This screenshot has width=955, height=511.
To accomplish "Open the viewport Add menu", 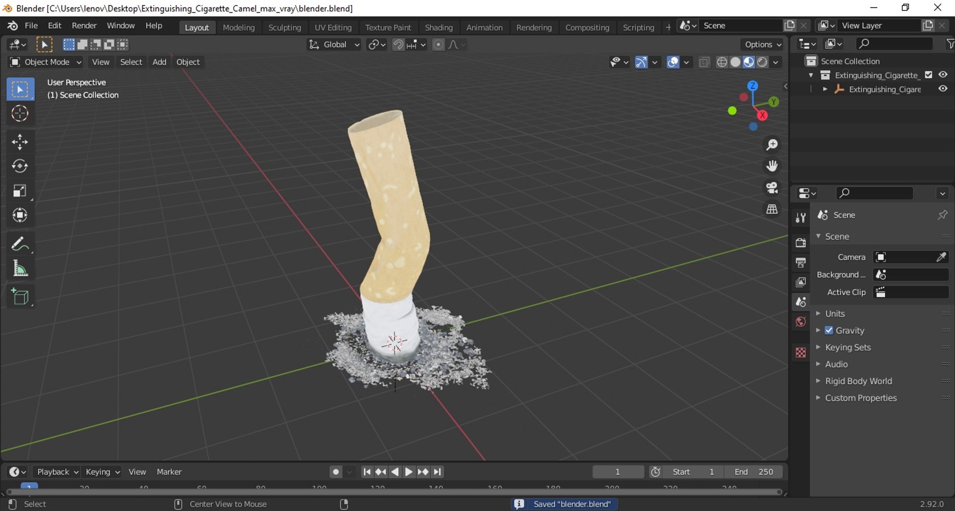I will pyautogui.click(x=159, y=62).
